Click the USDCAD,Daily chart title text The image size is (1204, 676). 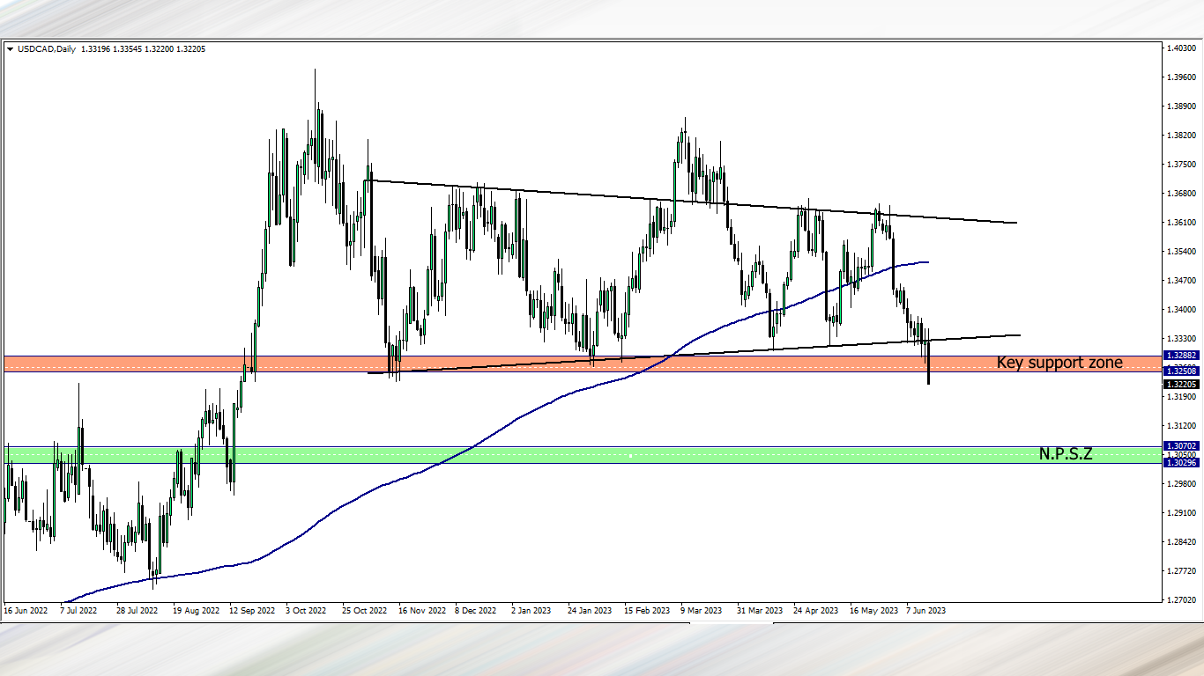tap(46, 49)
